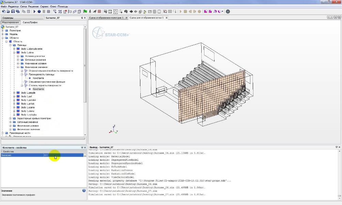Open the Решение menu
Screen dimensions: 342x205
click(x=33, y=6)
